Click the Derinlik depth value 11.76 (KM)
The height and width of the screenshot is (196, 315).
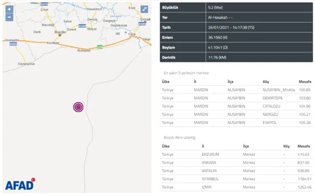click(x=218, y=58)
